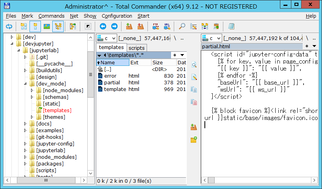Open the search files magnifier icon
322x189 pixels.
tap(182, 26)
